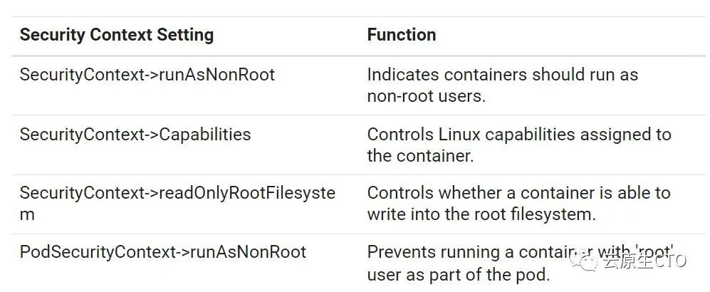Select the SecurityContext->runAsNonRoot cell
This screenshot has width=710, height=292.
point(147,75)
